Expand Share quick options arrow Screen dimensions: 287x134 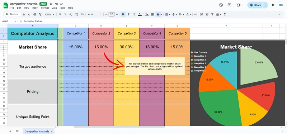pyautogui.click(x=265, y=5)
